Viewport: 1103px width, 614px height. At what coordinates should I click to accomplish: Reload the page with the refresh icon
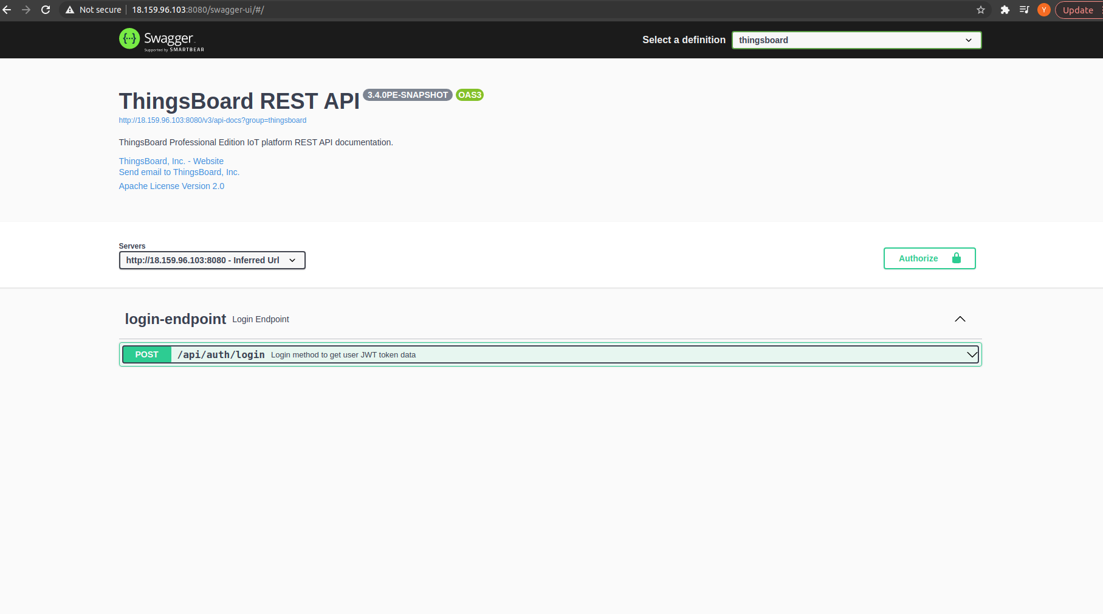tap(46, 10)
